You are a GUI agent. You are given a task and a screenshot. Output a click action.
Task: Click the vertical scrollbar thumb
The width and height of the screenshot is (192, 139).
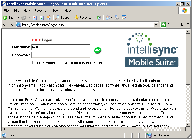click(x=188, y=59)
